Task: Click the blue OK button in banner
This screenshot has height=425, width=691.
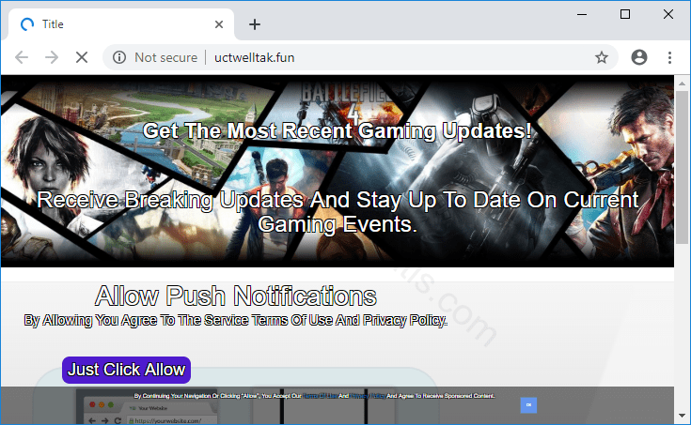Action: pos(528,404)
